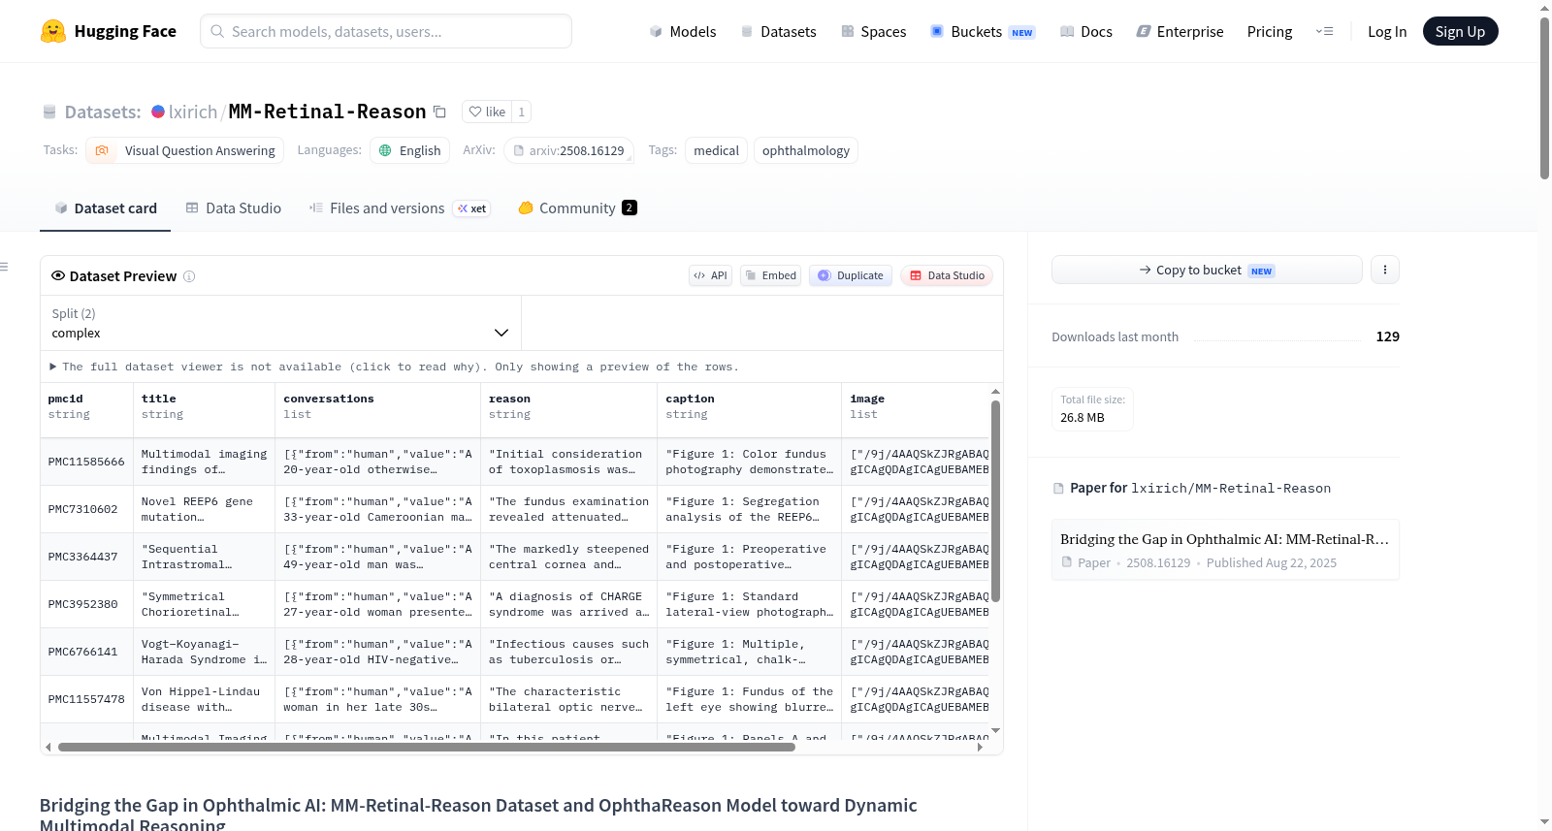1552x831 pixels.
Task: Click the table's vertical scrollbar
Action: point(995,501)
